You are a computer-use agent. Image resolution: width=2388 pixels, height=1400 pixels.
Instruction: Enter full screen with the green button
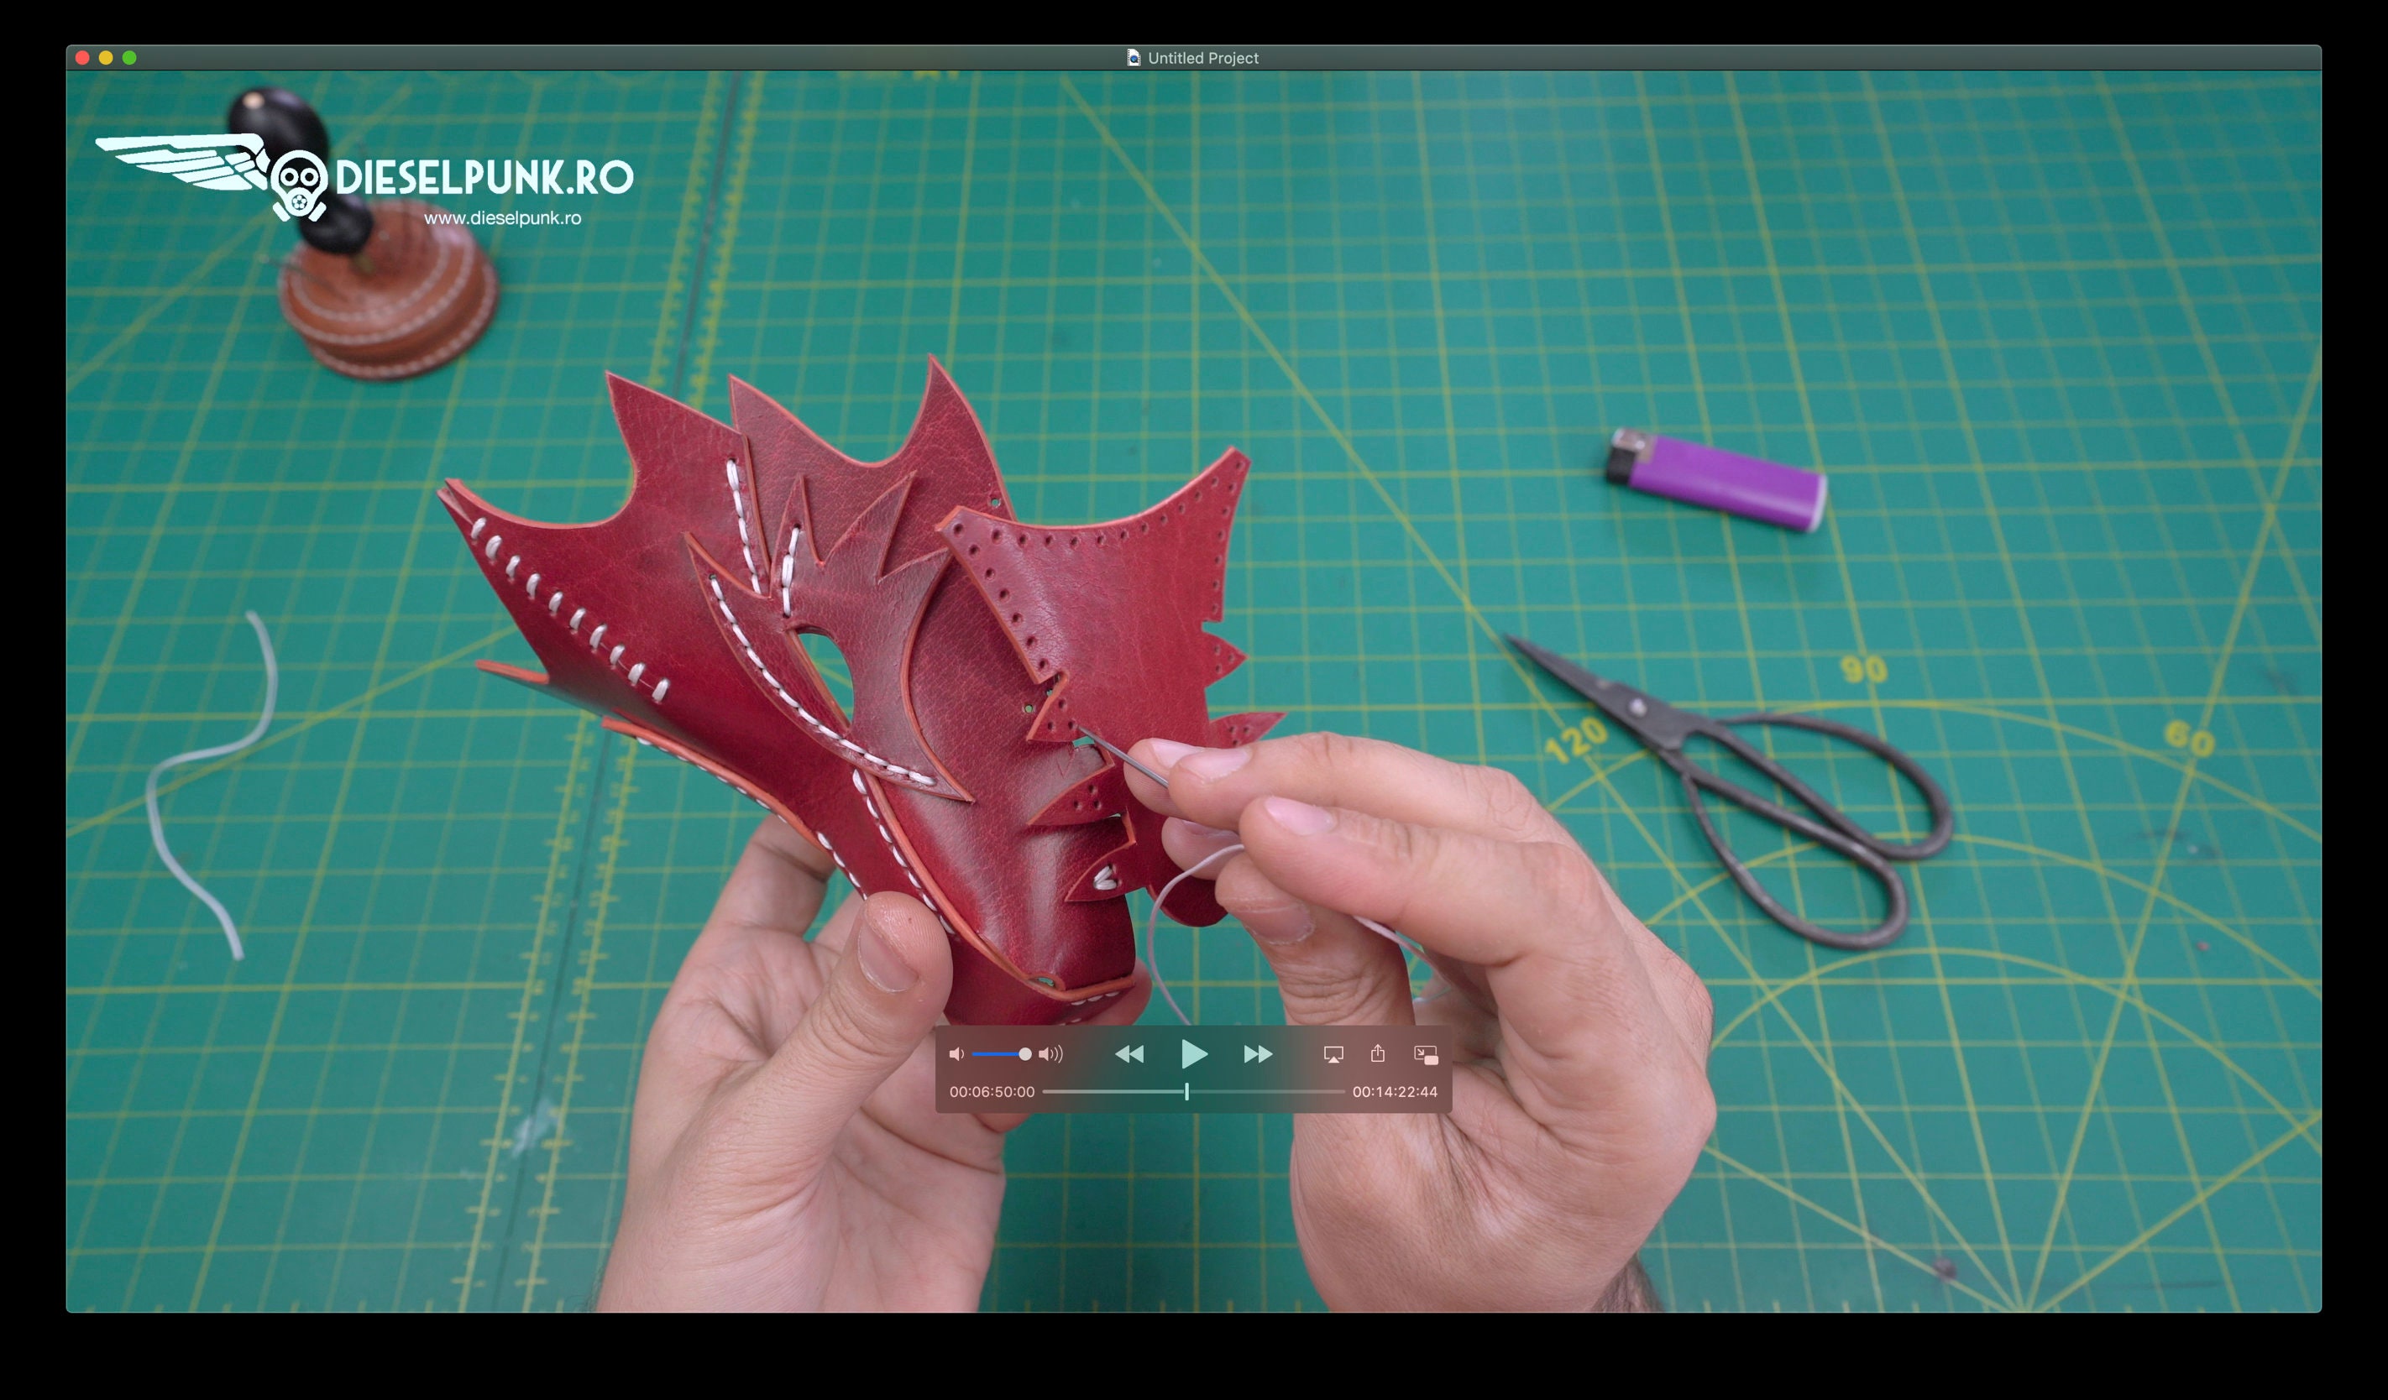pyautogui.click(x=130, y=58)
